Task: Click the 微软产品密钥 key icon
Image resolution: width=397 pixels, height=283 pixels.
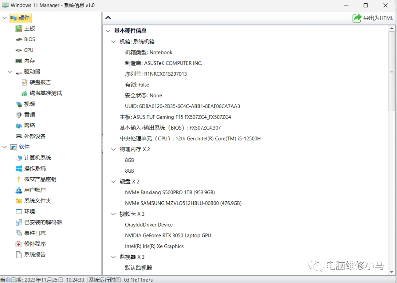Action: coord(19,179)
